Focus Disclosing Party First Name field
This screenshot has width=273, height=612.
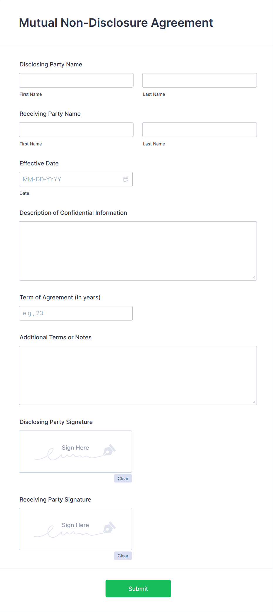(76, 80)
